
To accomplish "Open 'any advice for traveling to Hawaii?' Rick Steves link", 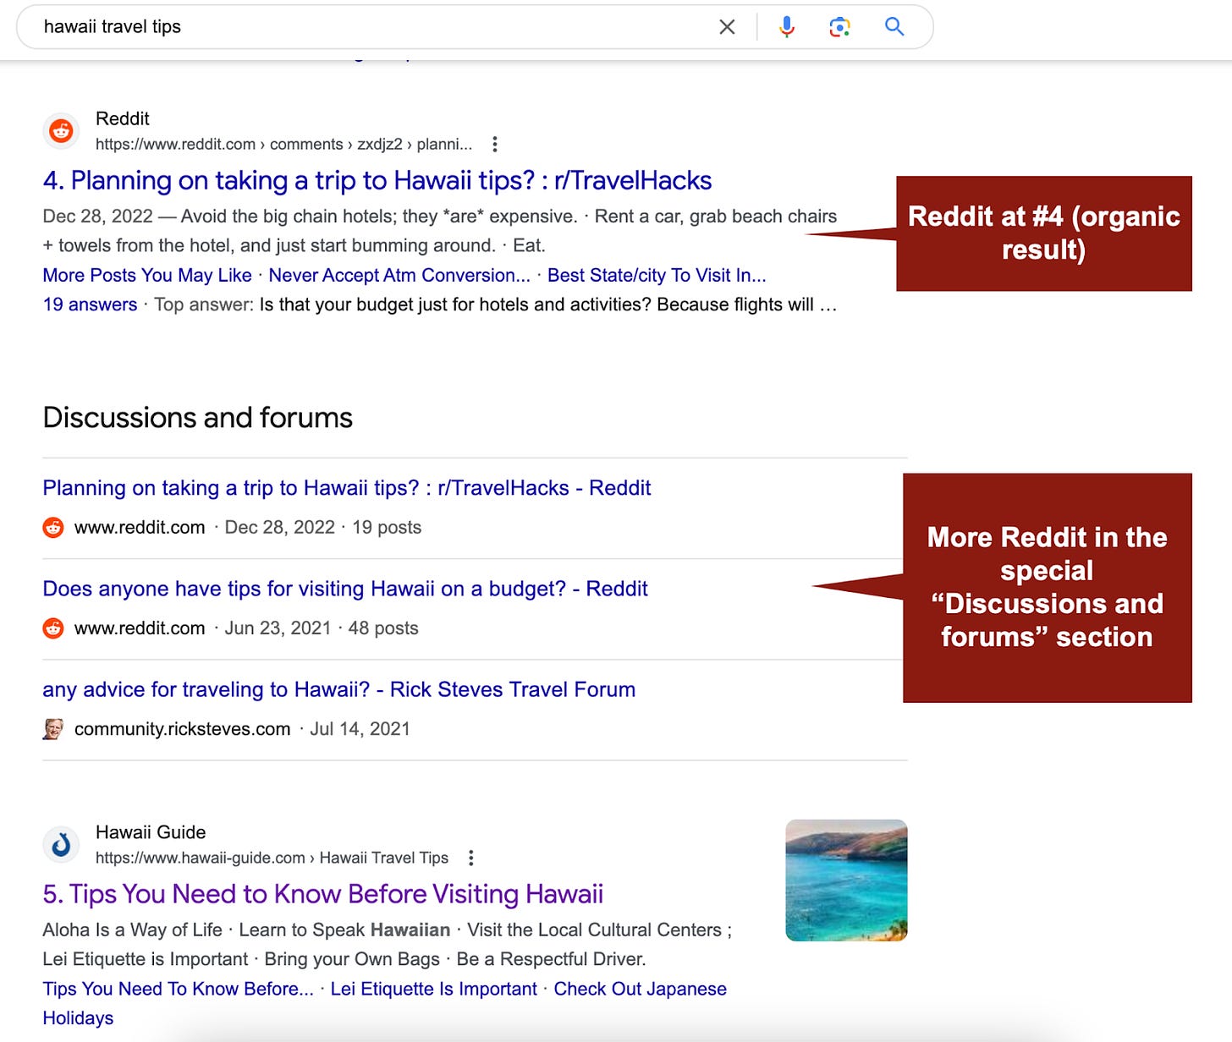I will point(339,689).
